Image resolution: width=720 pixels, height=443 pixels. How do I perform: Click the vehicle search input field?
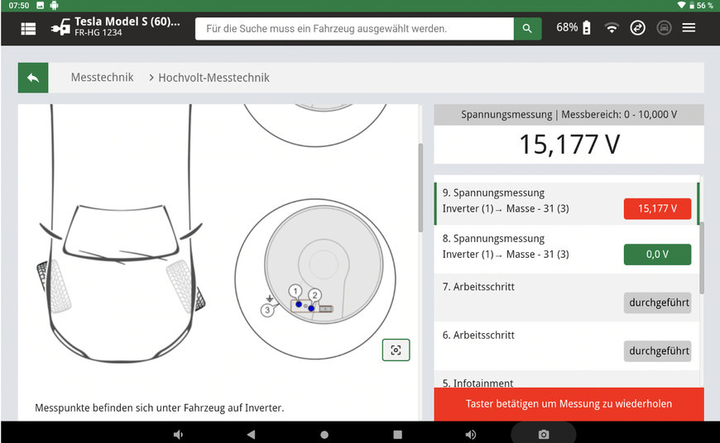click(x=354, y=28)
